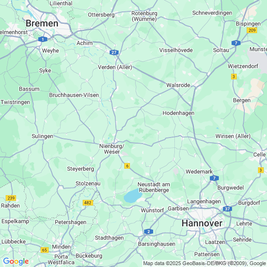Select the Bremen city label

(42, 23)
